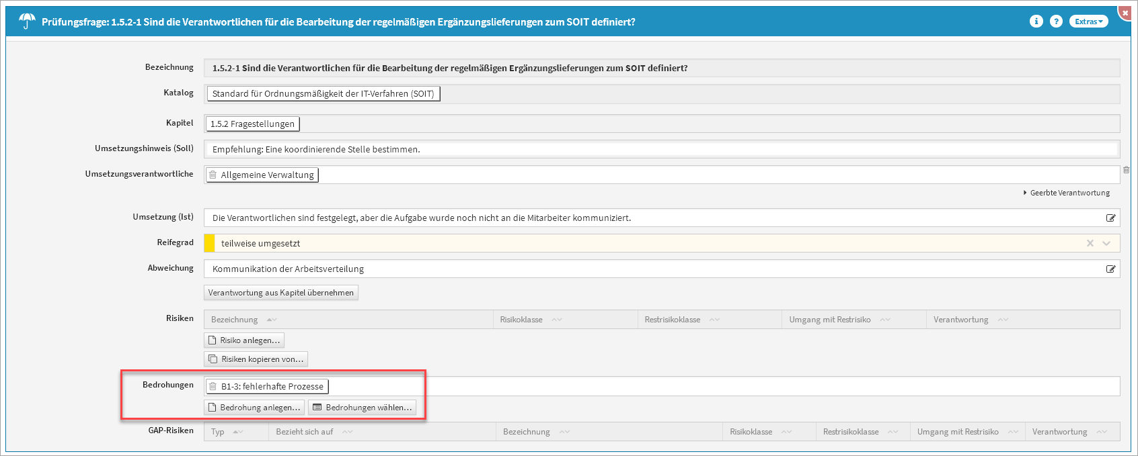Remove Allgemeine Verwaltung using its trash icon

tap(213, 175)
